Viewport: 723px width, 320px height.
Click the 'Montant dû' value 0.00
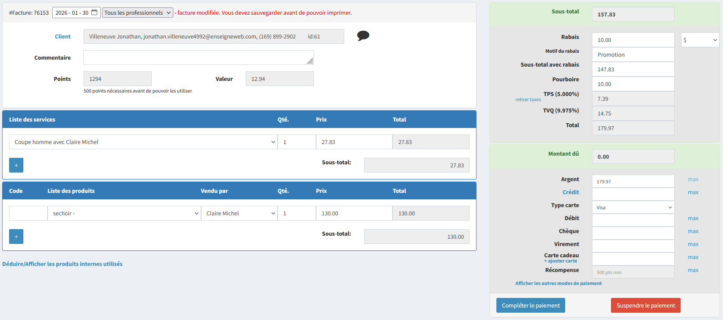(633, 157)
